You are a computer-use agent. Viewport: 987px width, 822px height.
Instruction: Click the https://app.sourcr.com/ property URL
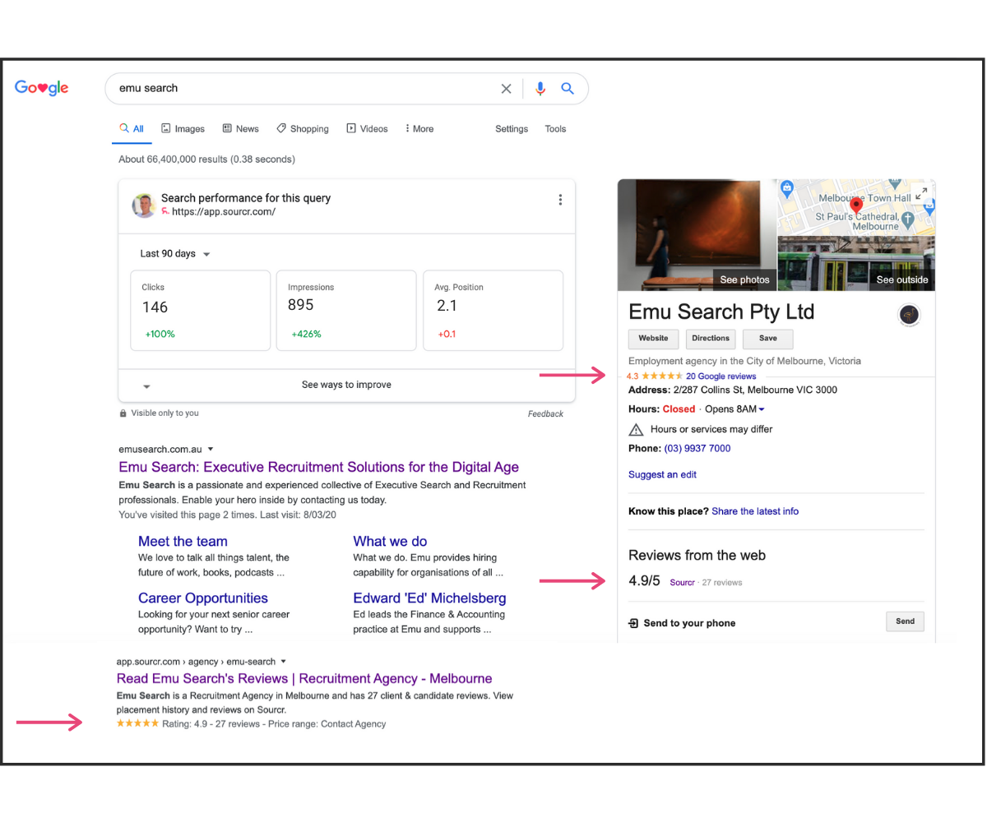click(x=224, y=212)
